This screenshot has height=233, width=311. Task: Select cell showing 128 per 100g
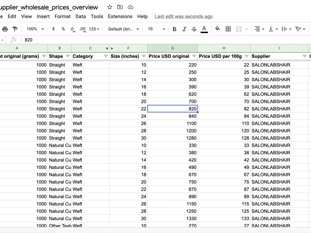[224, 138]
